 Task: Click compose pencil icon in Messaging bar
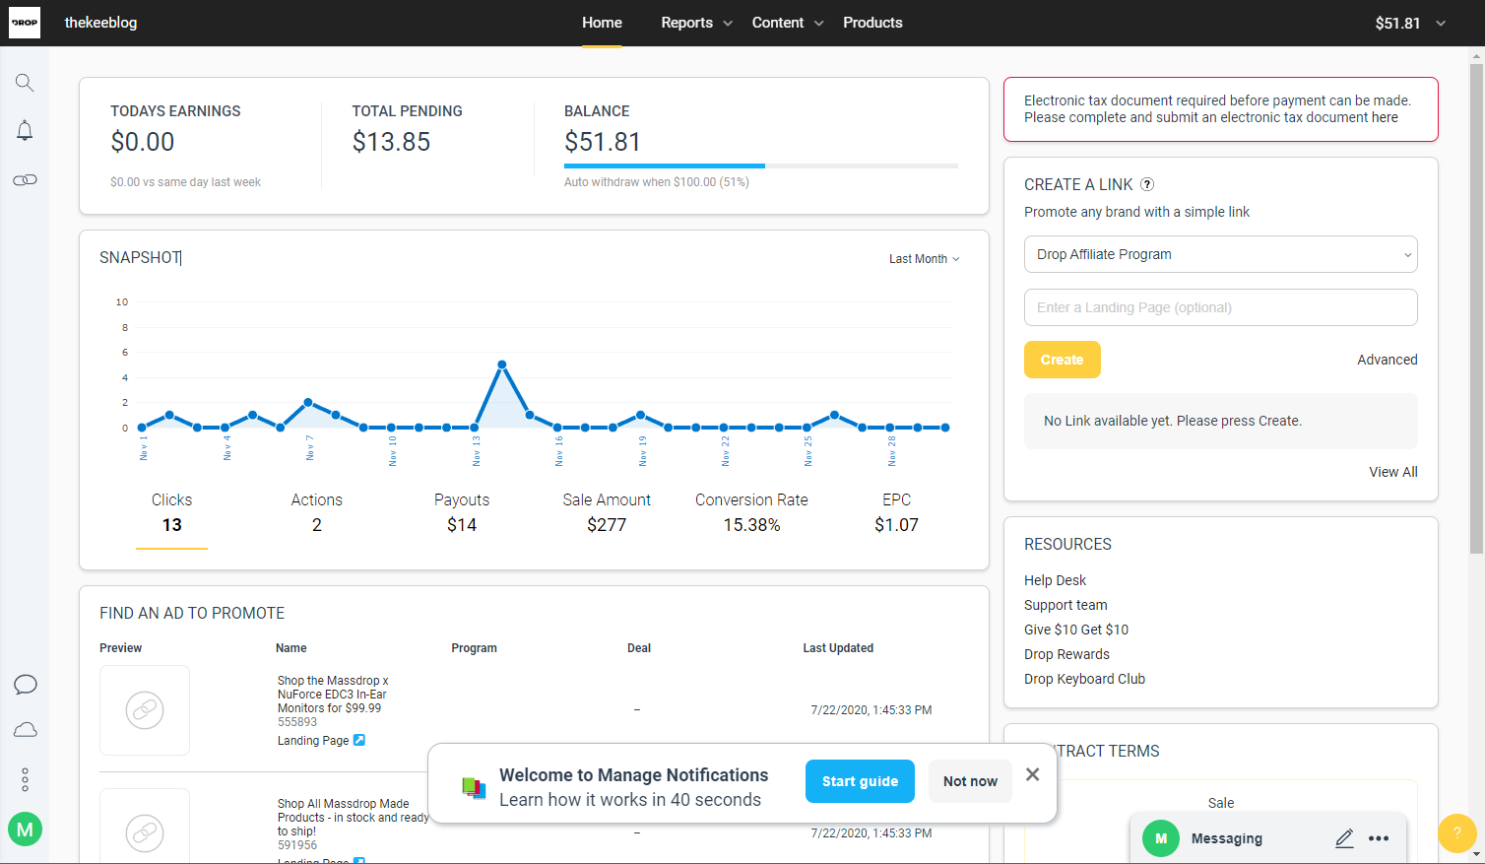coord(1344,838)
